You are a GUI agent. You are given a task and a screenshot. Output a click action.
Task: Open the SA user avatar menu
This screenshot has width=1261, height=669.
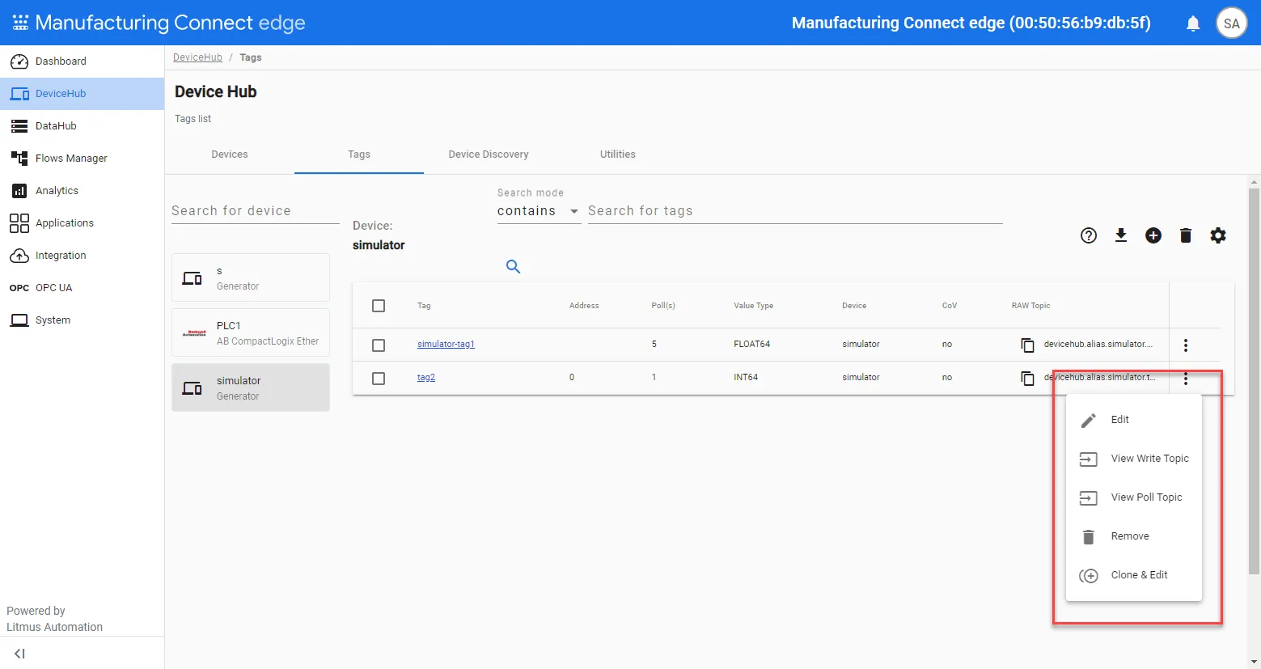coord(1232,23)
